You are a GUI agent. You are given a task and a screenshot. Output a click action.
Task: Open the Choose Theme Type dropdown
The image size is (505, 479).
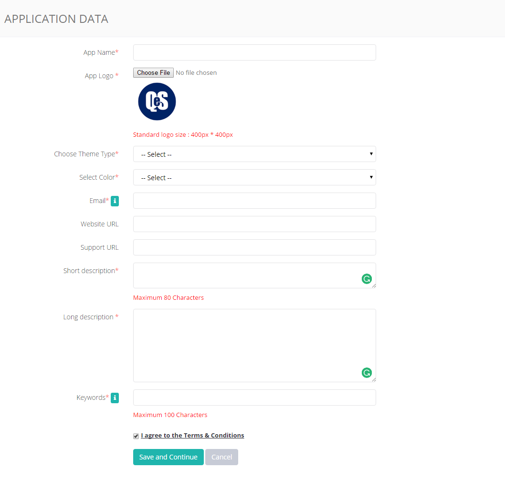click(x=254, y=154)
